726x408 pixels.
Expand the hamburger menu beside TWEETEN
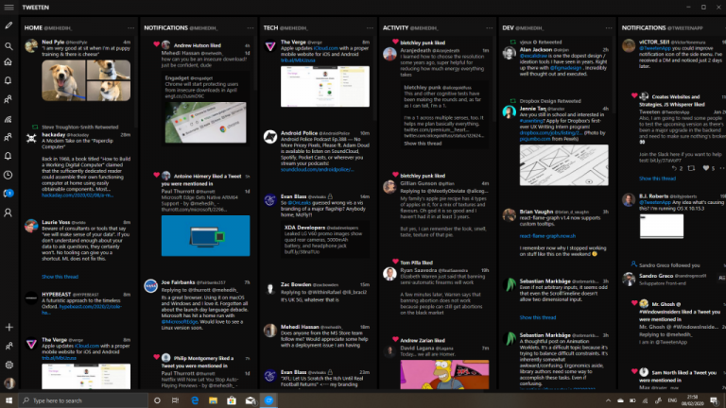pyautogui.click(x=9, y=8)
